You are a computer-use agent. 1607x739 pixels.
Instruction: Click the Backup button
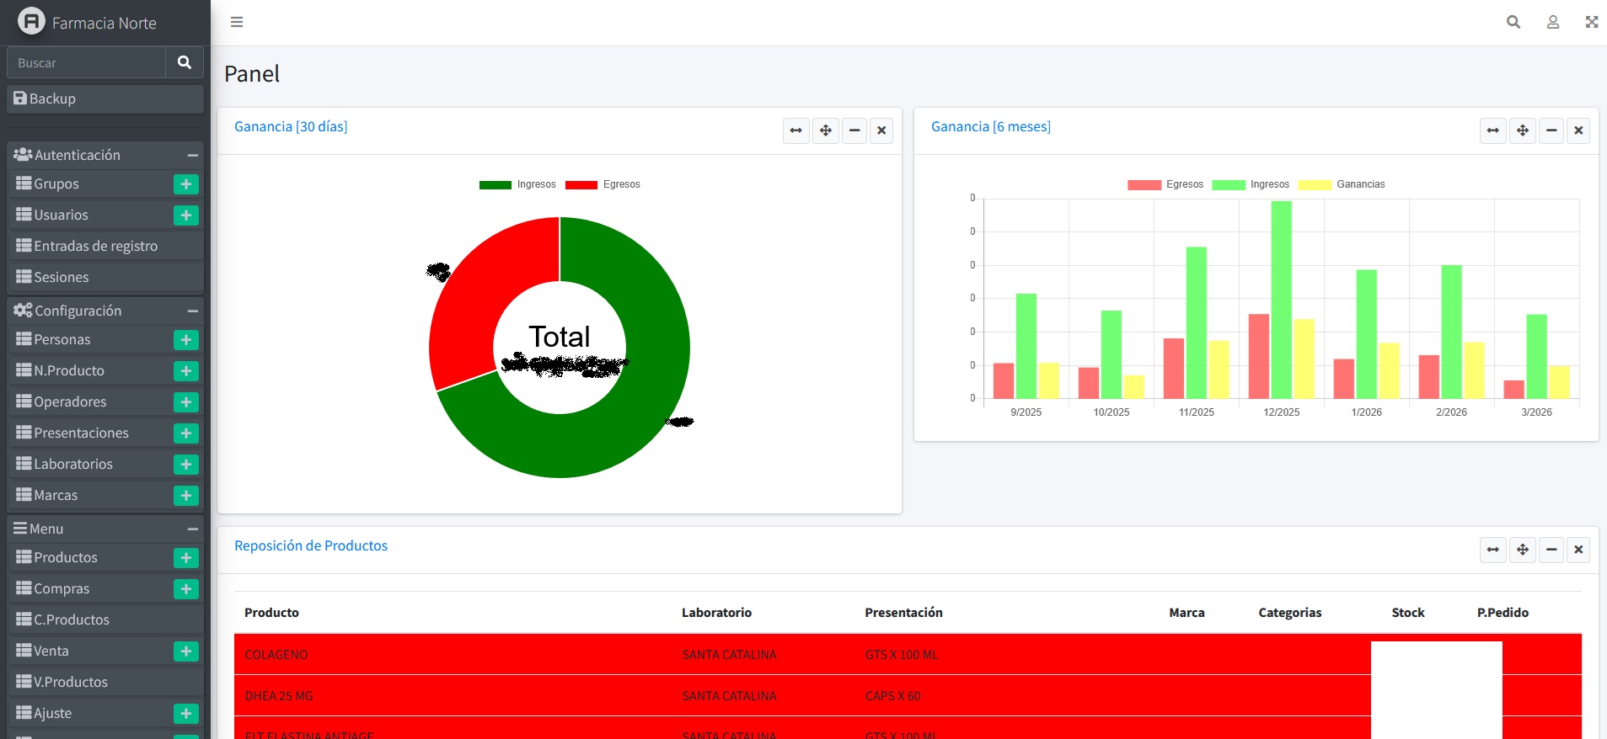(x=105, y=99)
